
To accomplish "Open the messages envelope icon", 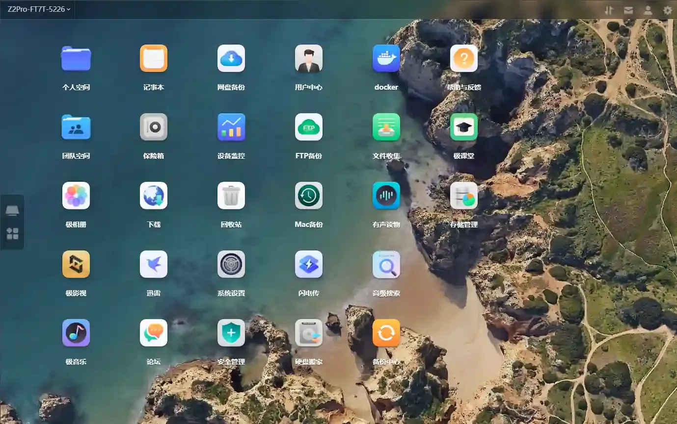I will click(x=628, y=10).
